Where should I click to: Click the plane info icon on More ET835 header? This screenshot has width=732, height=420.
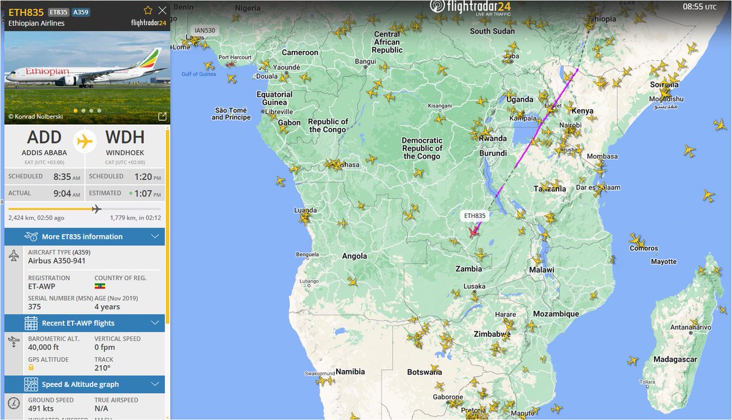point(31,236)
